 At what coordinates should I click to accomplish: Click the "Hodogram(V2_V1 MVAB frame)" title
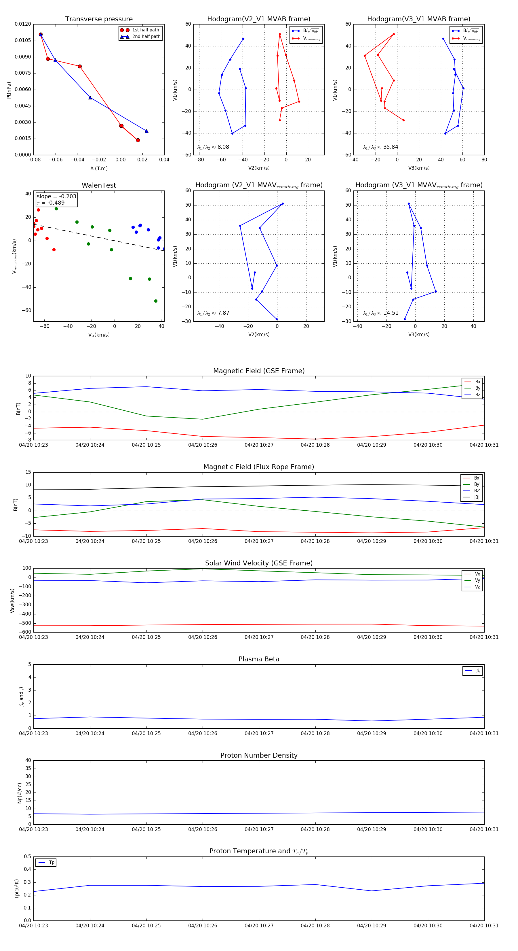[259, 19]
